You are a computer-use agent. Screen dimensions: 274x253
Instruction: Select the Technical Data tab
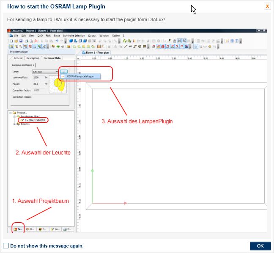(52, 58)
